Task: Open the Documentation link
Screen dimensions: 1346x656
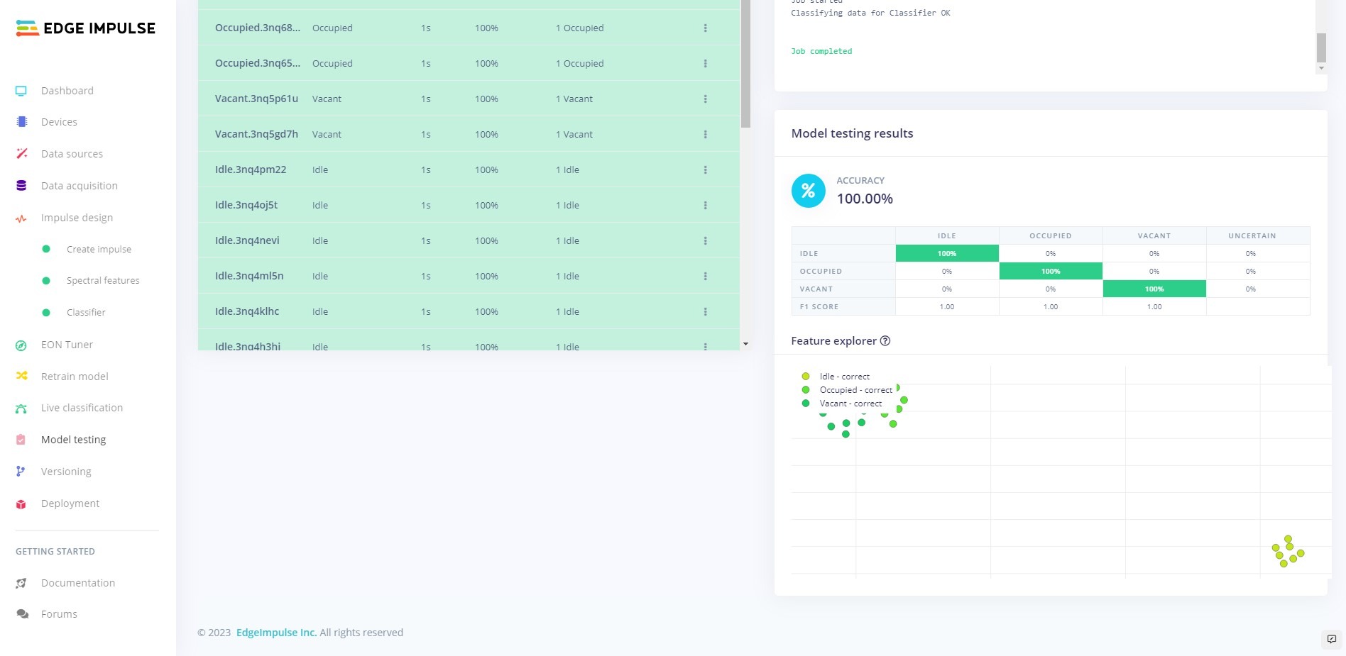Action: [x=78, y=583]
